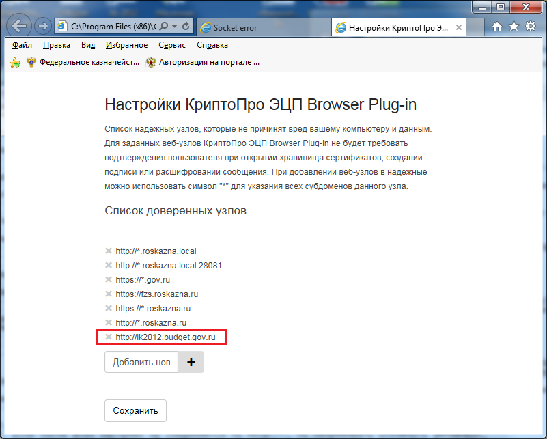Screen dimensions: 547x439
Task: Go forward using the browser Forward arrow
Action: (x=43, y=26)
